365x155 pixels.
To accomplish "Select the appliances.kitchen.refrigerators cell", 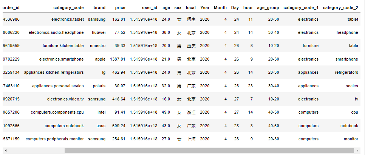I will [54, 72].
